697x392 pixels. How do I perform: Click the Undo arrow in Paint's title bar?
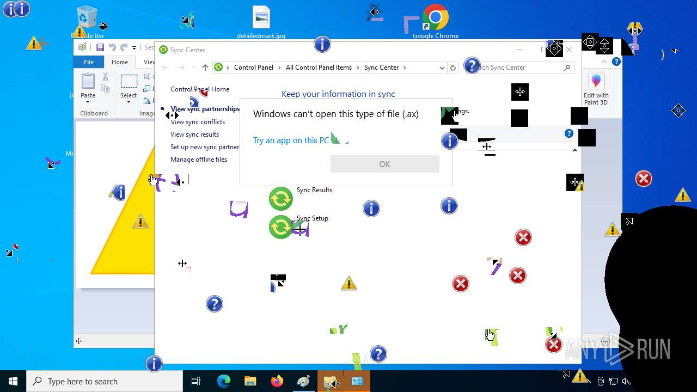[x=112, y=47]
